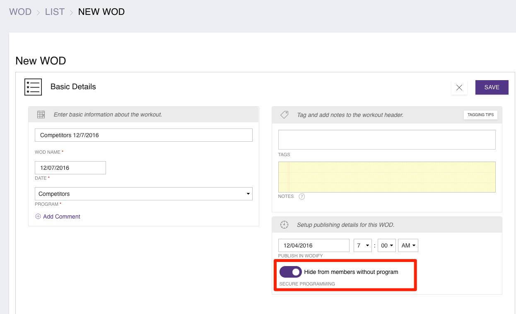Click the tag icon in tagging header
Viewport: 516px width, 314px height.
284,114
